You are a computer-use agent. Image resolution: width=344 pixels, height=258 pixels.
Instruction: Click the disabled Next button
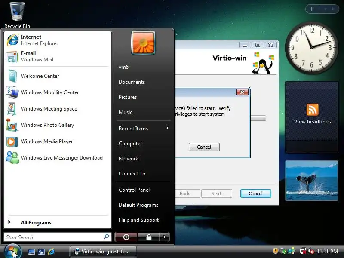[217, 193]
